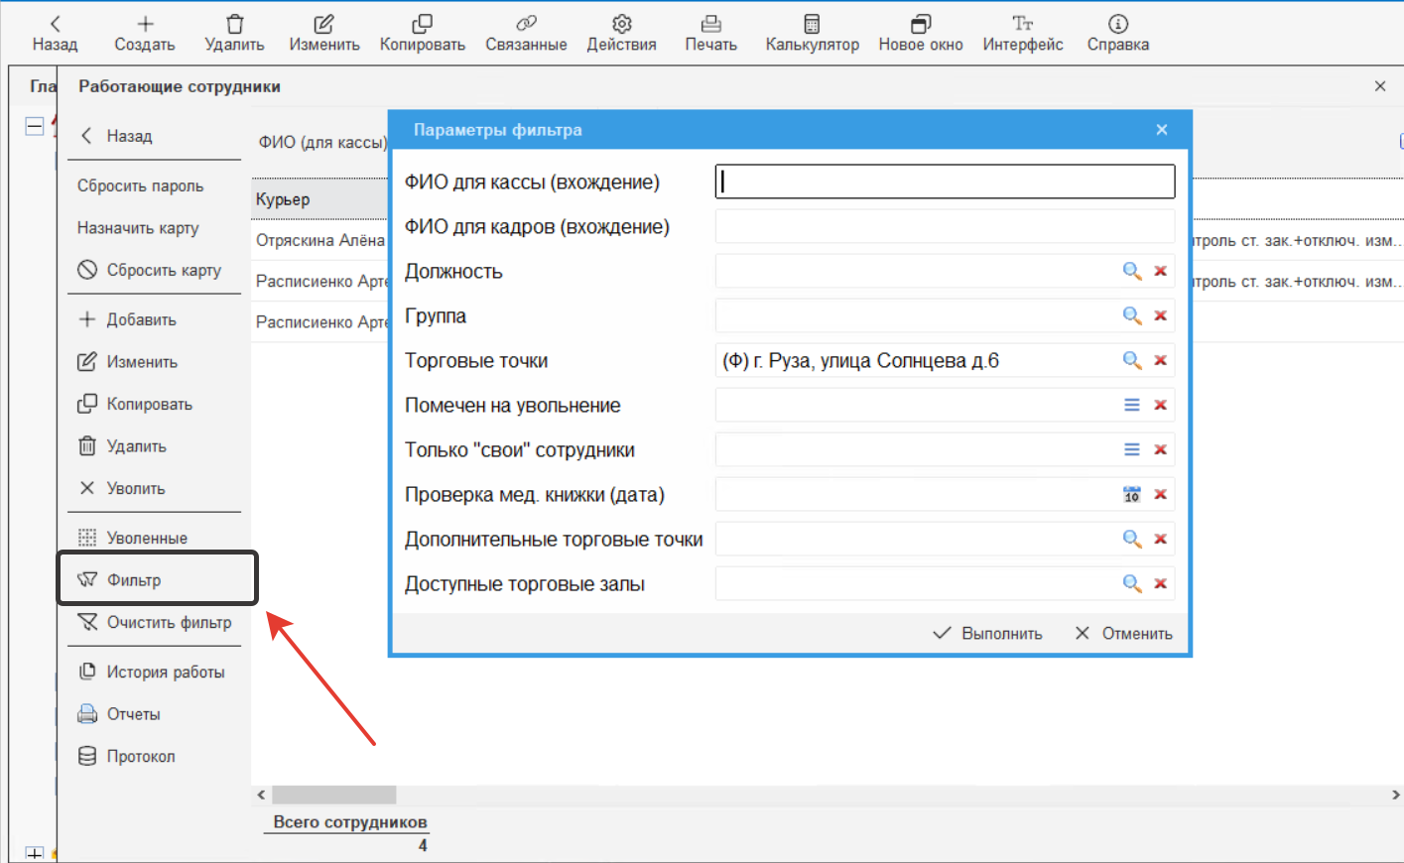Image resolution: width=1404 pixels, height=863 pixels.
Task: Click the horizontal scrollbar thumb
Action: [333, 795]
